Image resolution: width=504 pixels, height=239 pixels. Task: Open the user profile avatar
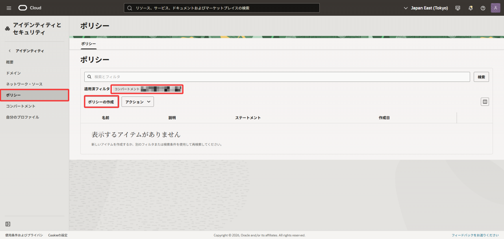point(495,8)
